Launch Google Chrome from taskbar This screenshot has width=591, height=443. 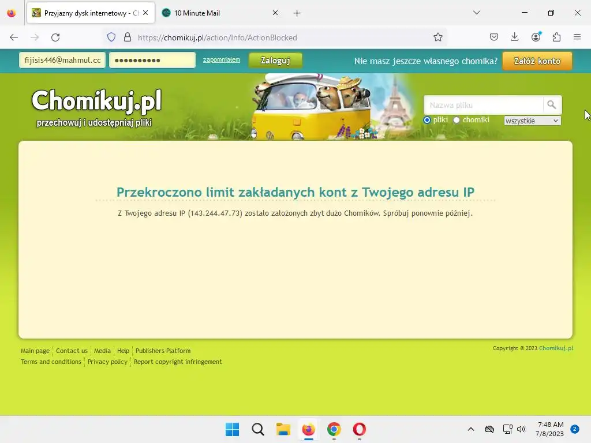pos(334,429)
